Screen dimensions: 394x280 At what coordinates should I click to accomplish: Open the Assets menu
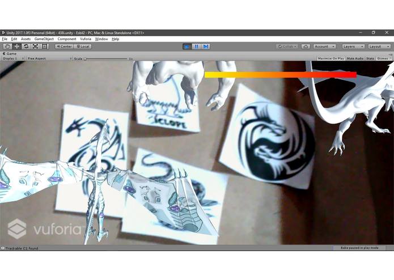(x=26, y=39)
